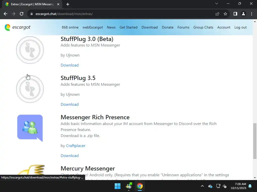The height and width of the screenshot is (192, 257).
Task: View site information via the lock icon
Action: (x=32, y=14)
